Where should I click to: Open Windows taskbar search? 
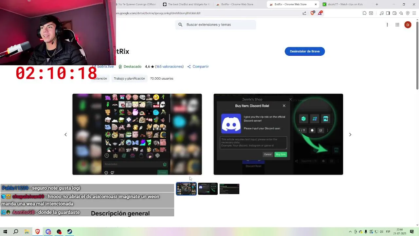coord(16,232)
